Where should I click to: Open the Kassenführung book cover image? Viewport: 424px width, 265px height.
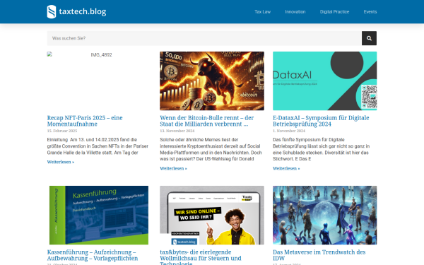(99, 215)
